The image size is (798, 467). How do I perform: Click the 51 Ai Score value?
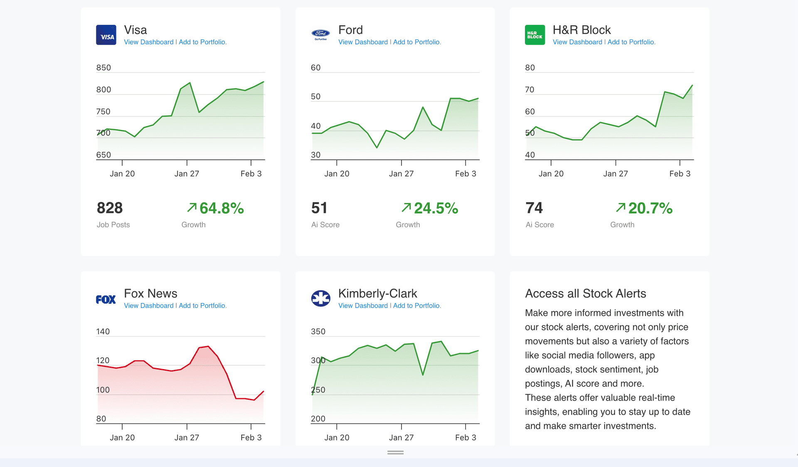coord(319,208)
